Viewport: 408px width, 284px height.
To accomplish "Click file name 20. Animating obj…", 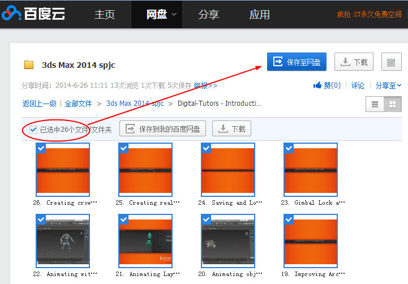I will (230, 274).
